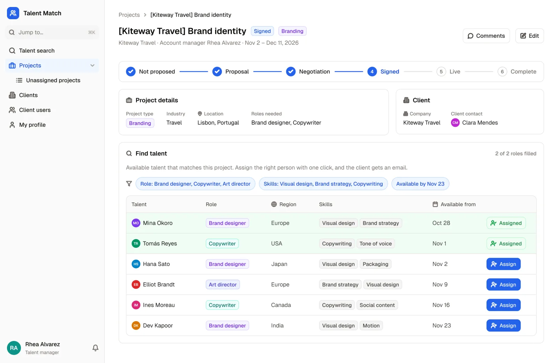This screenshot has width=558, height=363.
Task: Open the Role filter chip
Action: [x=195, y=184]
